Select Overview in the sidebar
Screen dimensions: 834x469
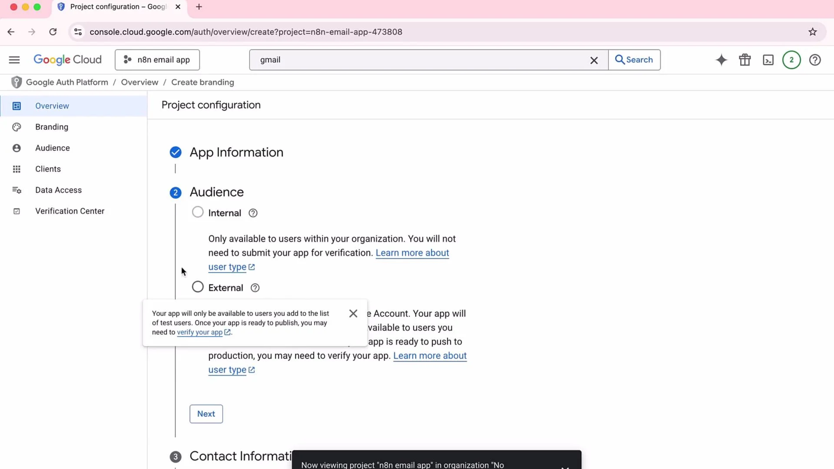pos(74,106)
